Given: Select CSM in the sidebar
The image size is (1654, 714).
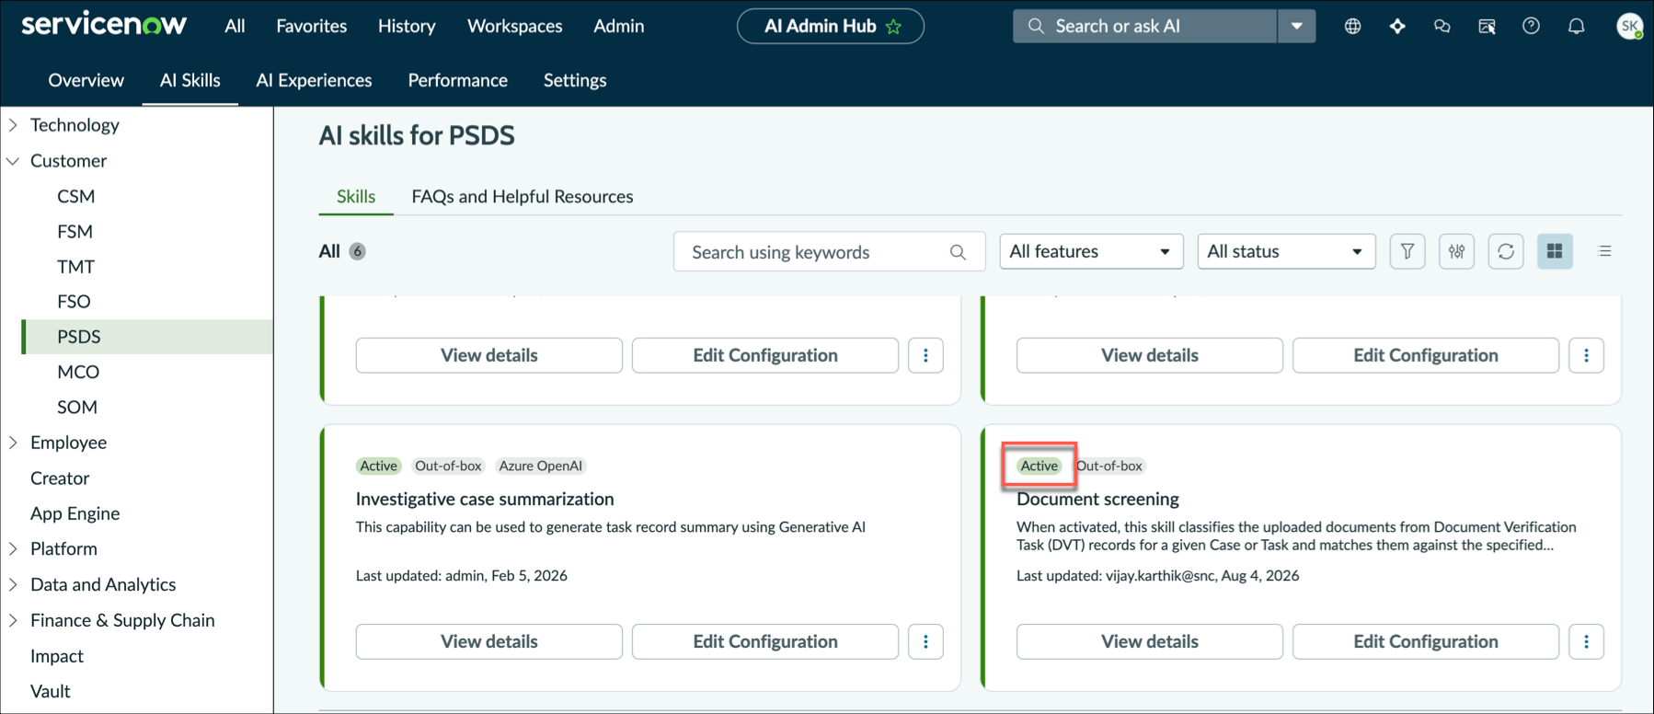Looking at the screenshot, I should pyautogui.click(x=76, y=196).
